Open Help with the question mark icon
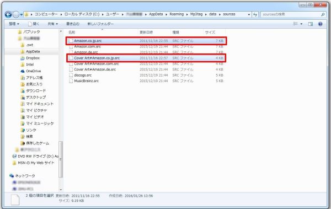 (320, 24)
